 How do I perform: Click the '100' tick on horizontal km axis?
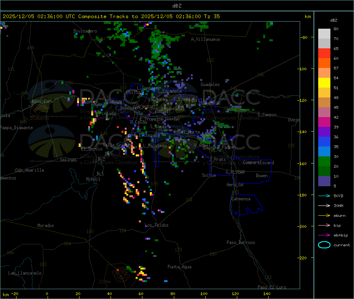click(204, 293)
